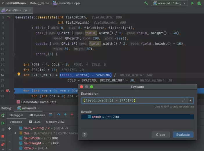Viewport: 204px width, 151px height.
Task: Click GameState::GameState structure breadcrumb
Action: (37, 102)
